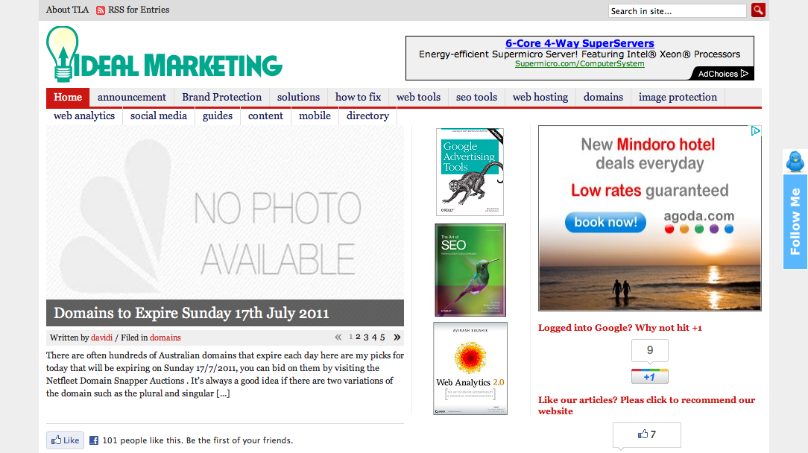The height and width of the screenshot is (453, 808).
Task: Click the Ideal Marketing site title text
Action: [x=179, y=66]
